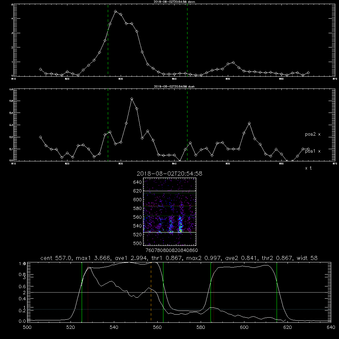Select the tallest peak diamond in dusk plot
This screenshot has height=339, width=339.
[132, 99]
